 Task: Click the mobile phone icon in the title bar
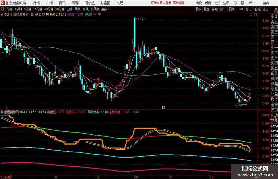click(x=242, y=3)
